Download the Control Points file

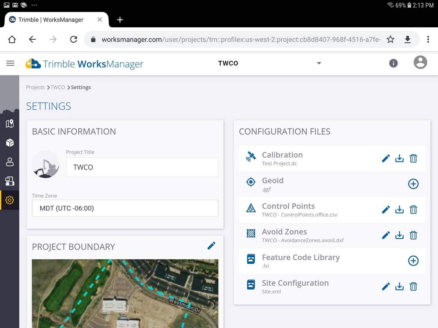tap(400, 209)
